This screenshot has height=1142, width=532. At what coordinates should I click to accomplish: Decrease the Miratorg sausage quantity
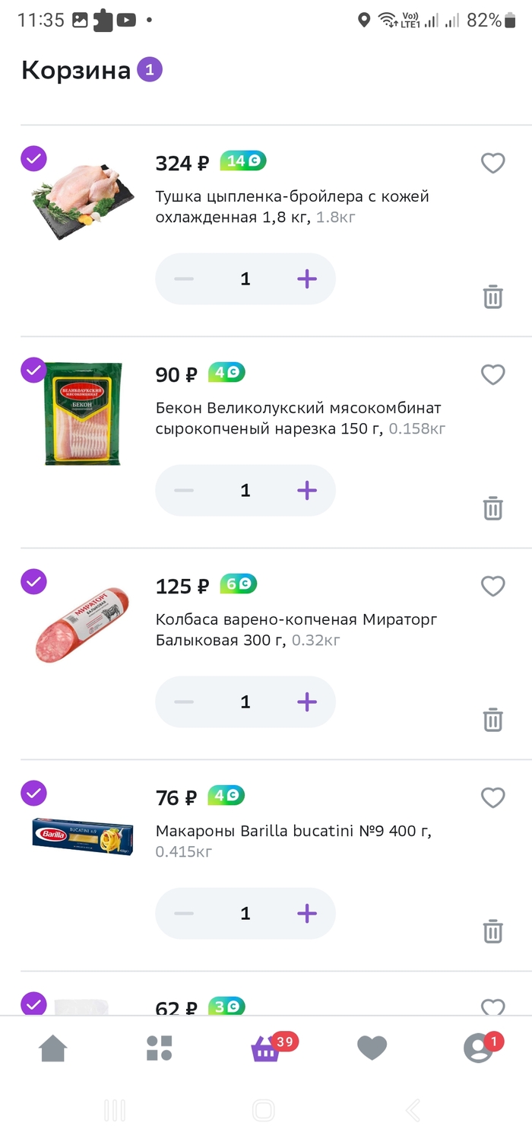point(184,702)
